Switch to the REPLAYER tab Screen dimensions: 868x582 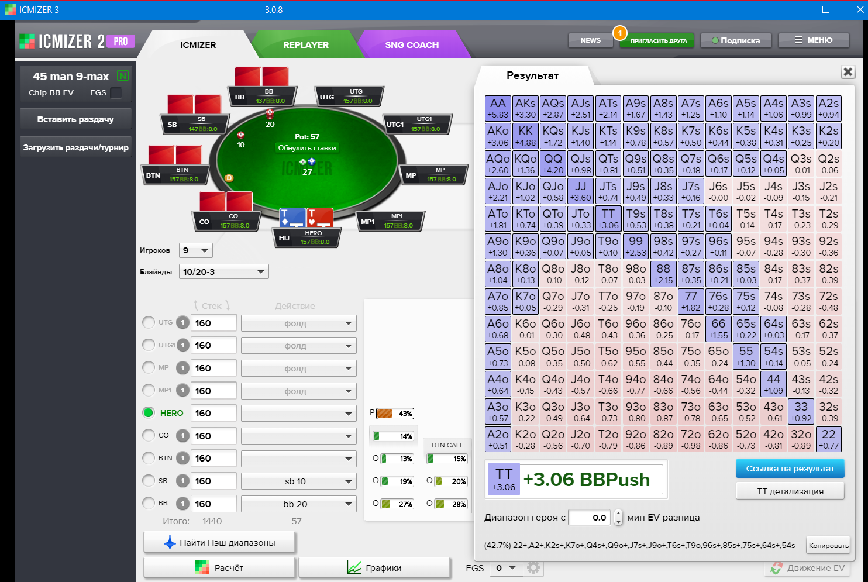pos(306,45)
